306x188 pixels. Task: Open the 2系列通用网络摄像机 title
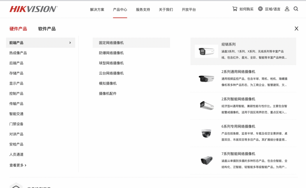238,72
